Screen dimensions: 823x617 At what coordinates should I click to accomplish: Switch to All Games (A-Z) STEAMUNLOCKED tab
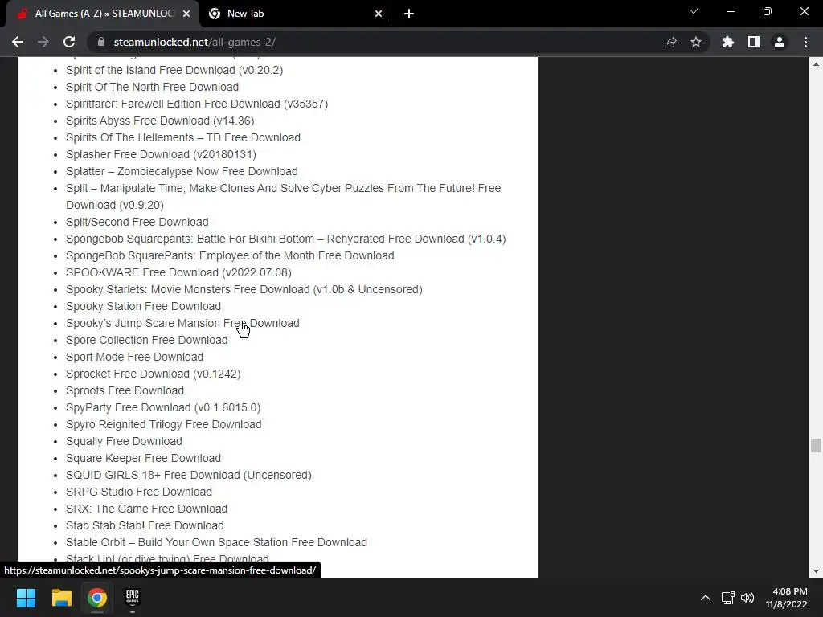click(103, 14)
